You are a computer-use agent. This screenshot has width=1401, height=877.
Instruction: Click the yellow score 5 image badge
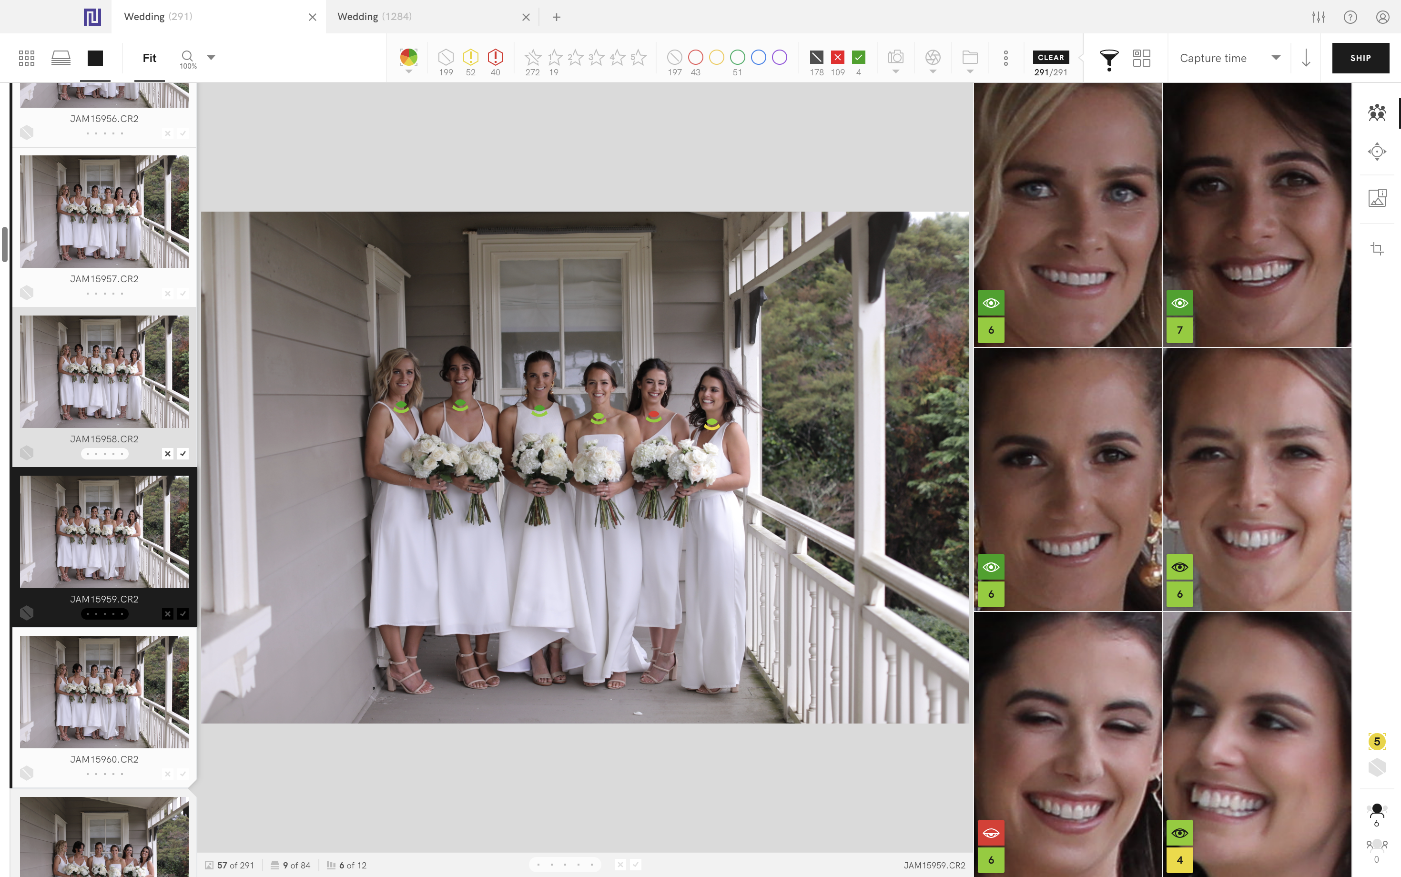coord(1377,741)
